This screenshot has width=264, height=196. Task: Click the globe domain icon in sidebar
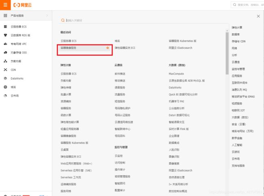point(5,87)
